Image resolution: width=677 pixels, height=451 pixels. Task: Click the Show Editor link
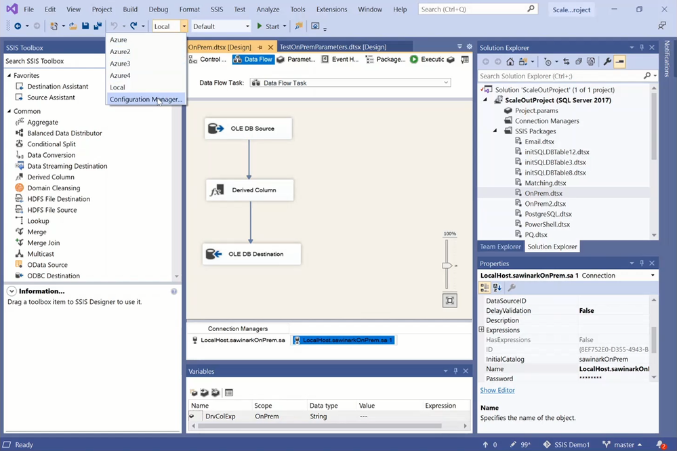click(x=497, y=390)
